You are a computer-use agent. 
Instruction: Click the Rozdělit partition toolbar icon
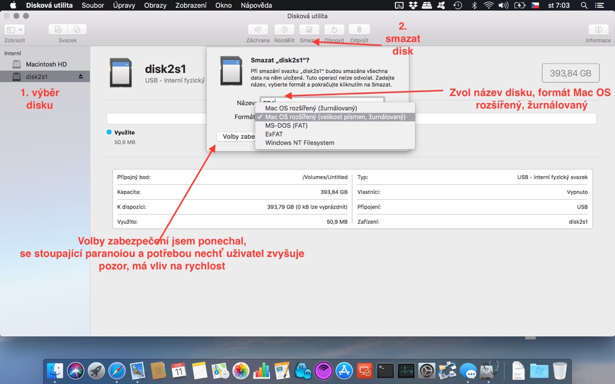[284, 30]
